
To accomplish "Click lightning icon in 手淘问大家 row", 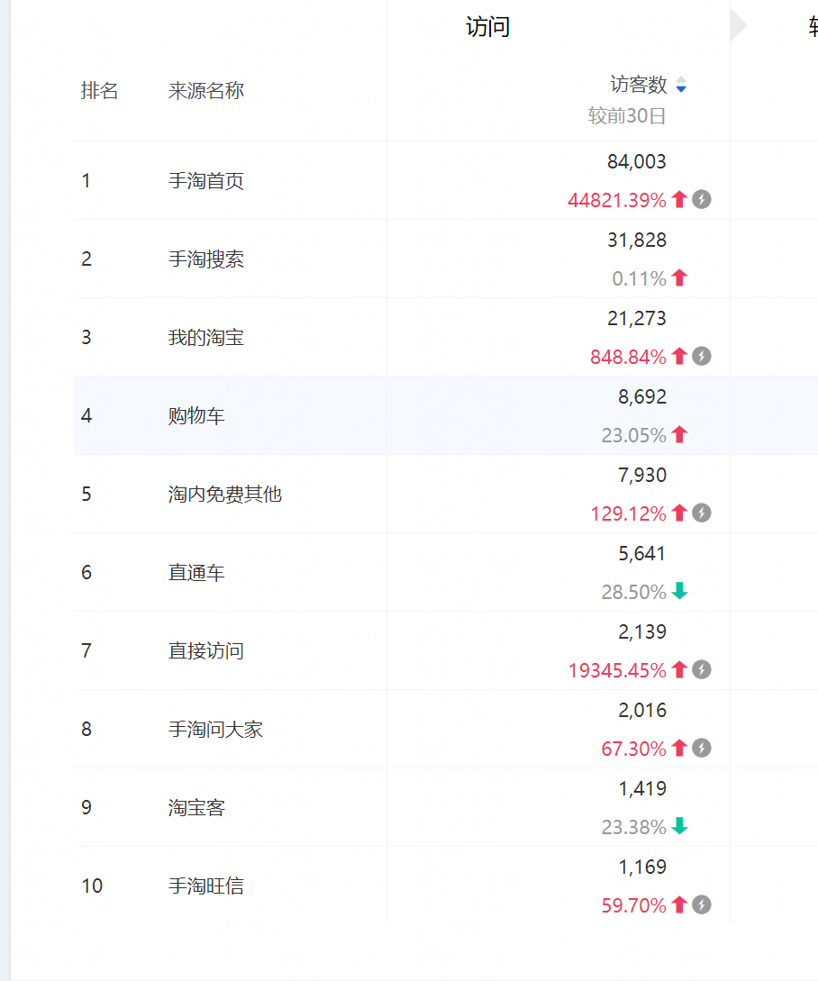I will (x=702, y=749).
